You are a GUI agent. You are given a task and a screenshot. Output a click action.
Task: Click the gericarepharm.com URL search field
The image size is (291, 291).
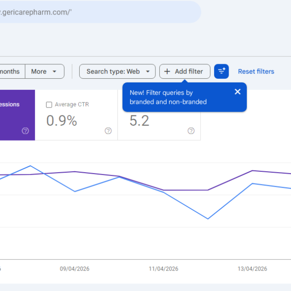coord(100,12)
